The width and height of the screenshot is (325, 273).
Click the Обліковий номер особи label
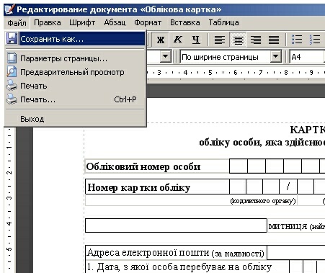click(x=143, y=166)
